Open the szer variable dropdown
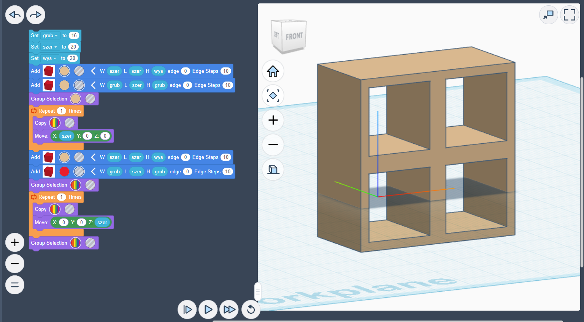Viewport: 584px width, 322px height. pyautogui.click(x=50, y=47)
